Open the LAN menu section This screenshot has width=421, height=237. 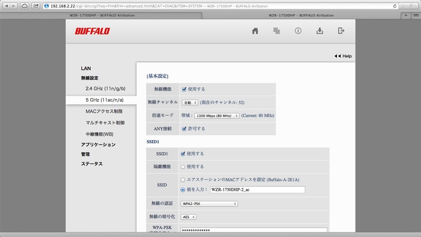coord(86,69)
